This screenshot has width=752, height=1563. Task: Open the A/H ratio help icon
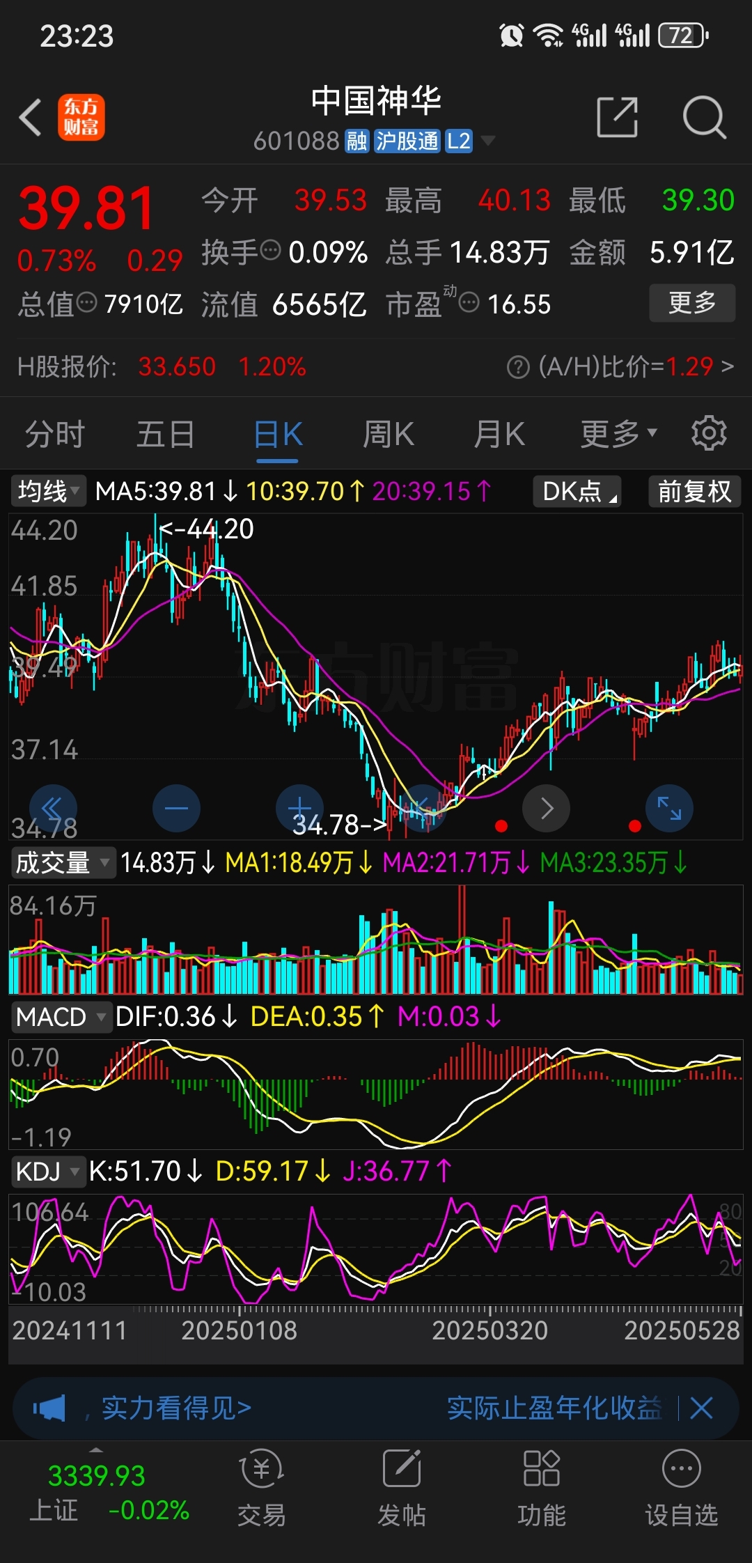coord(518,366)
